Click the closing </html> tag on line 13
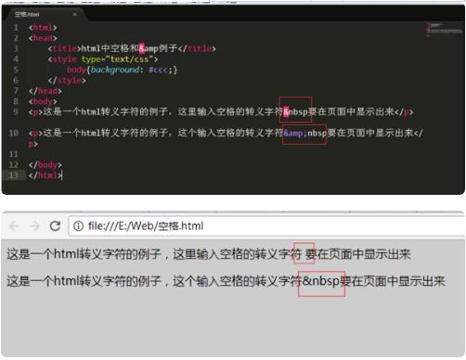 pyautogui.click(x=45, y=175)
